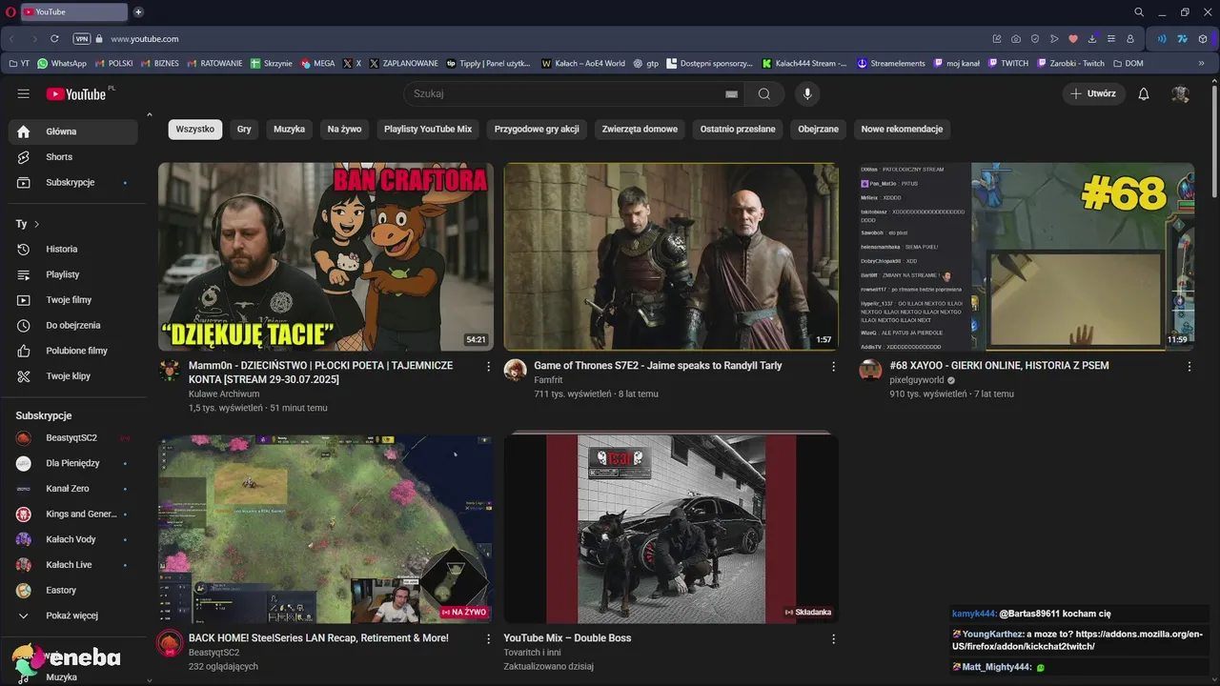1220x686 pixels.
Task: Open Subskrypcje in the sidebar
Action: (72, 182)
